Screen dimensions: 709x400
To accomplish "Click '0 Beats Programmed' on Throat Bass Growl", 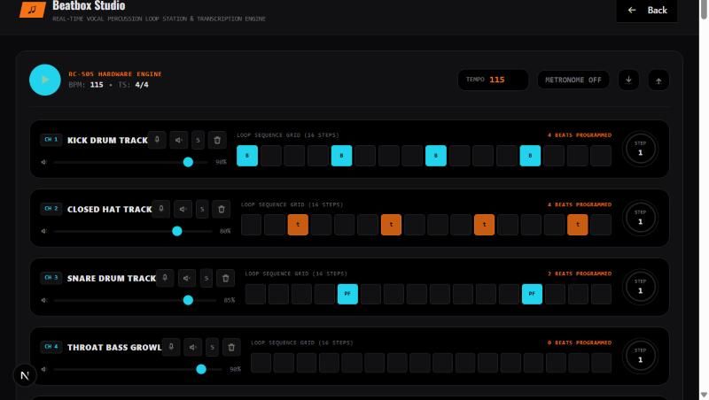I will click(x=580, y=342).
